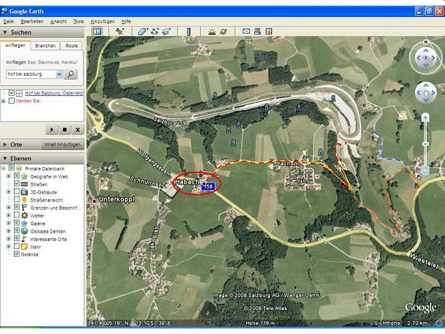Click the print icon in the toolbar
The width and height of the screenshot is (445, 334).
click(x=258, y=32)
